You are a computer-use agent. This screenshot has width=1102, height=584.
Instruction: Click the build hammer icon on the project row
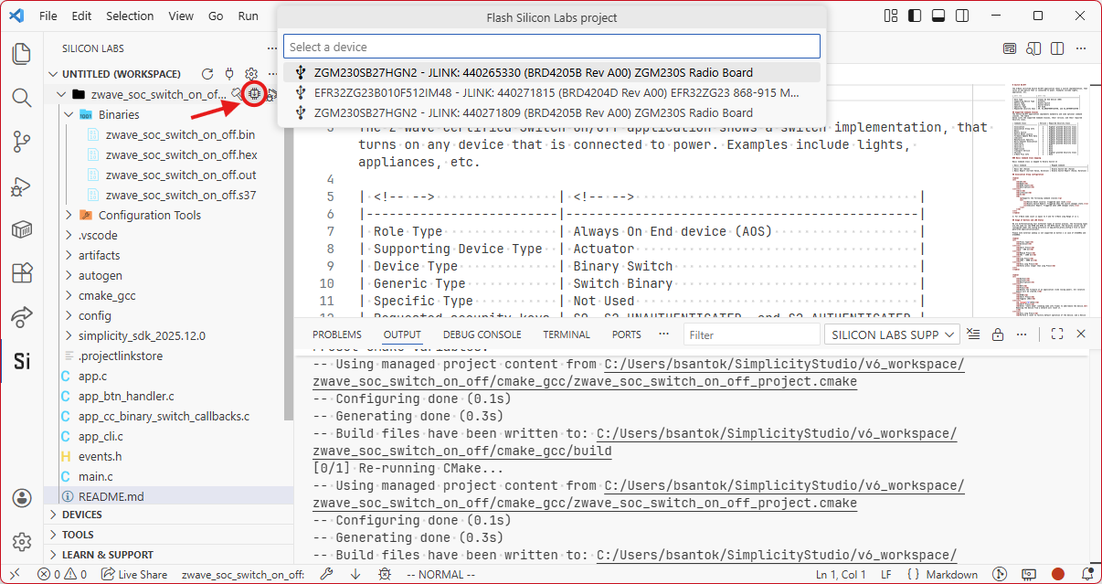pos(238,93)
